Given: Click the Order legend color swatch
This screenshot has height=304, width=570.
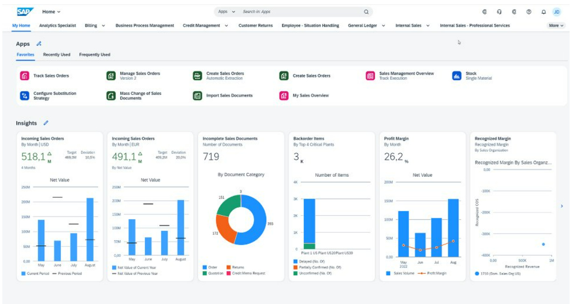Looking at the screenshot, I should 205,268.
